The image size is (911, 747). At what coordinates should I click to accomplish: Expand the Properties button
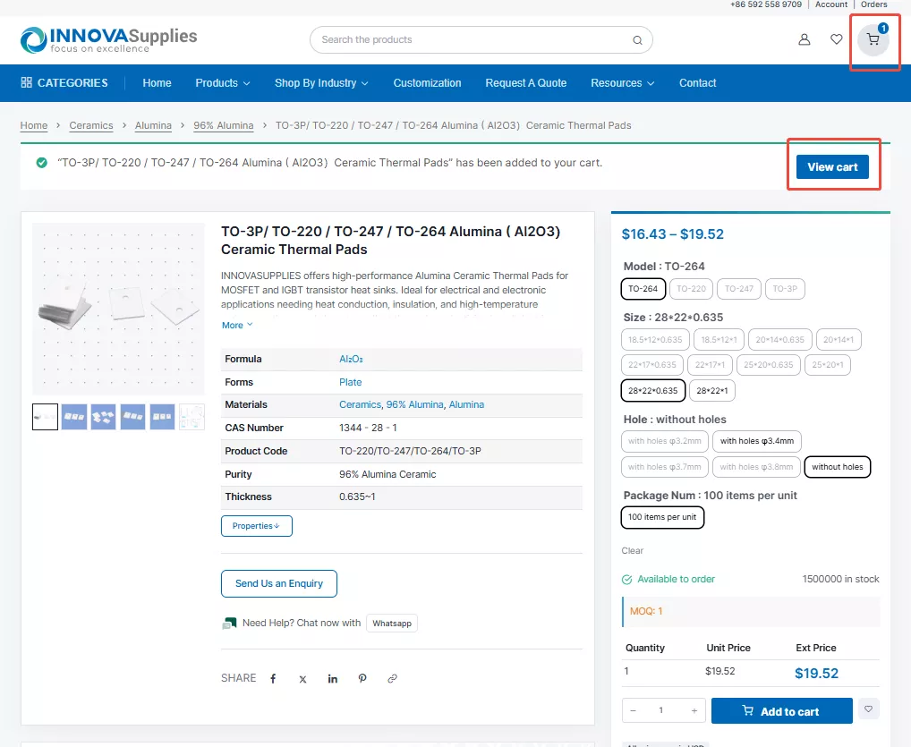click(257, 526)
